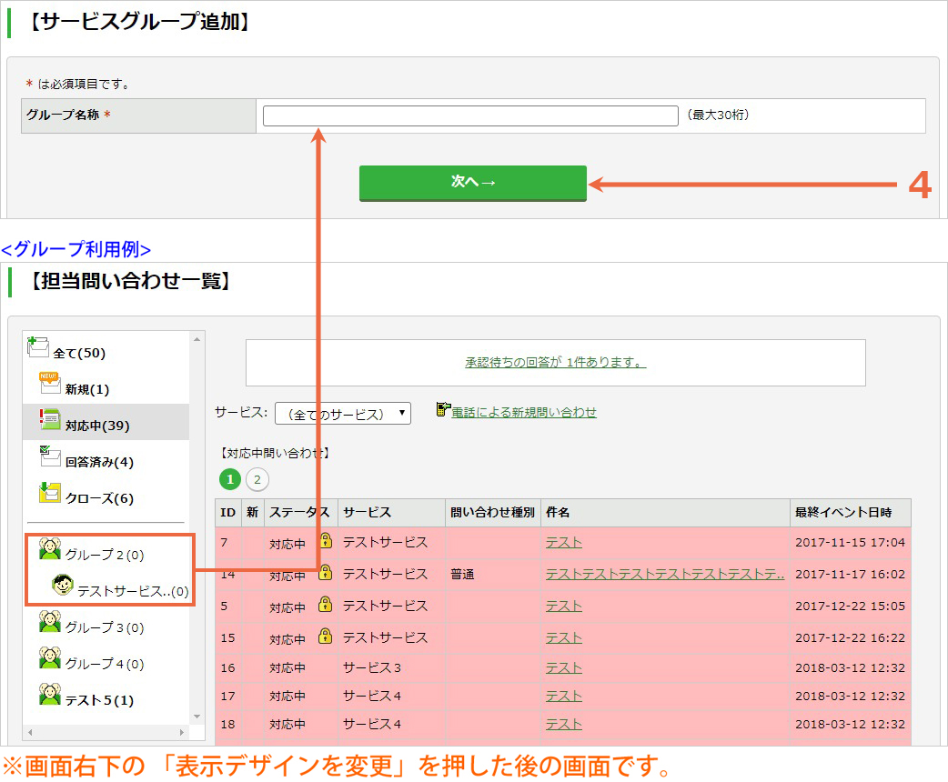The width and height of the screenshot is (948, 782).
Task: Click the date 2017-11-15 17:04
Action: (850, 543)
